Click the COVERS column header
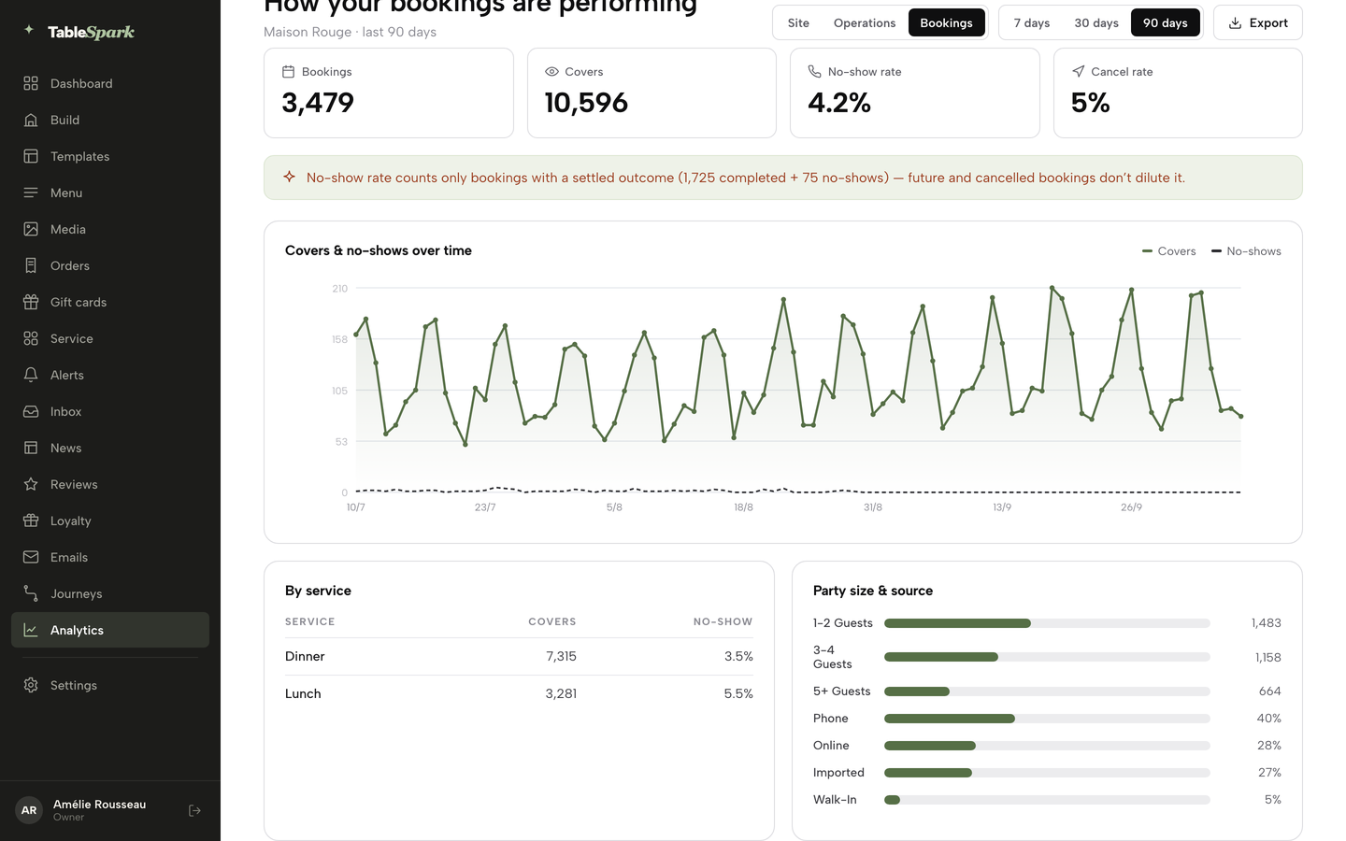 [552, 621]
